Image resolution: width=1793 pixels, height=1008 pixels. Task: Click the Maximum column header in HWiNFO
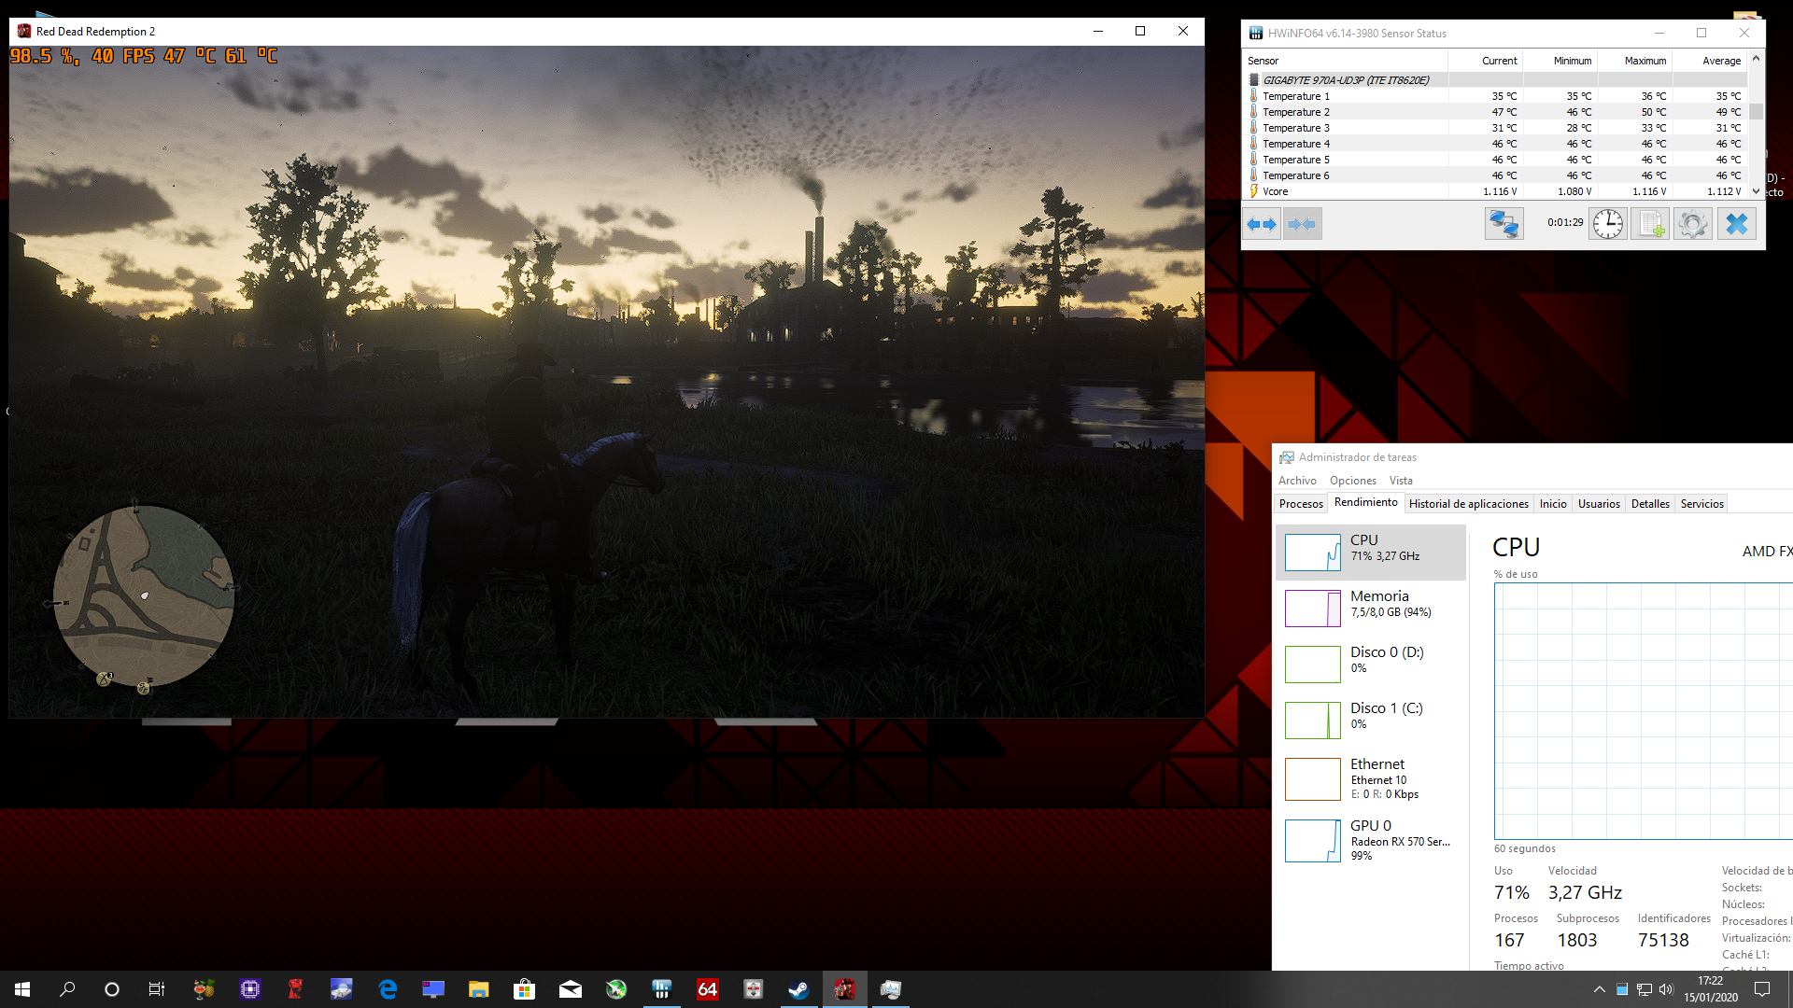coord(1645,61)
